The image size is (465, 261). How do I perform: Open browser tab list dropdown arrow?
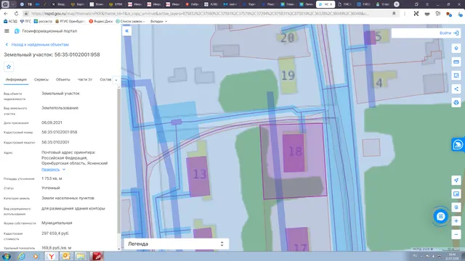pyautogui.click(x=13, y=4)
